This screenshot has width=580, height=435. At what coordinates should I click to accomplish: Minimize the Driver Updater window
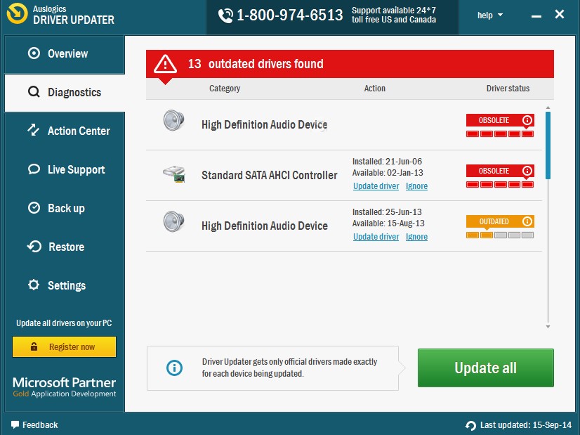click(536, 15)
